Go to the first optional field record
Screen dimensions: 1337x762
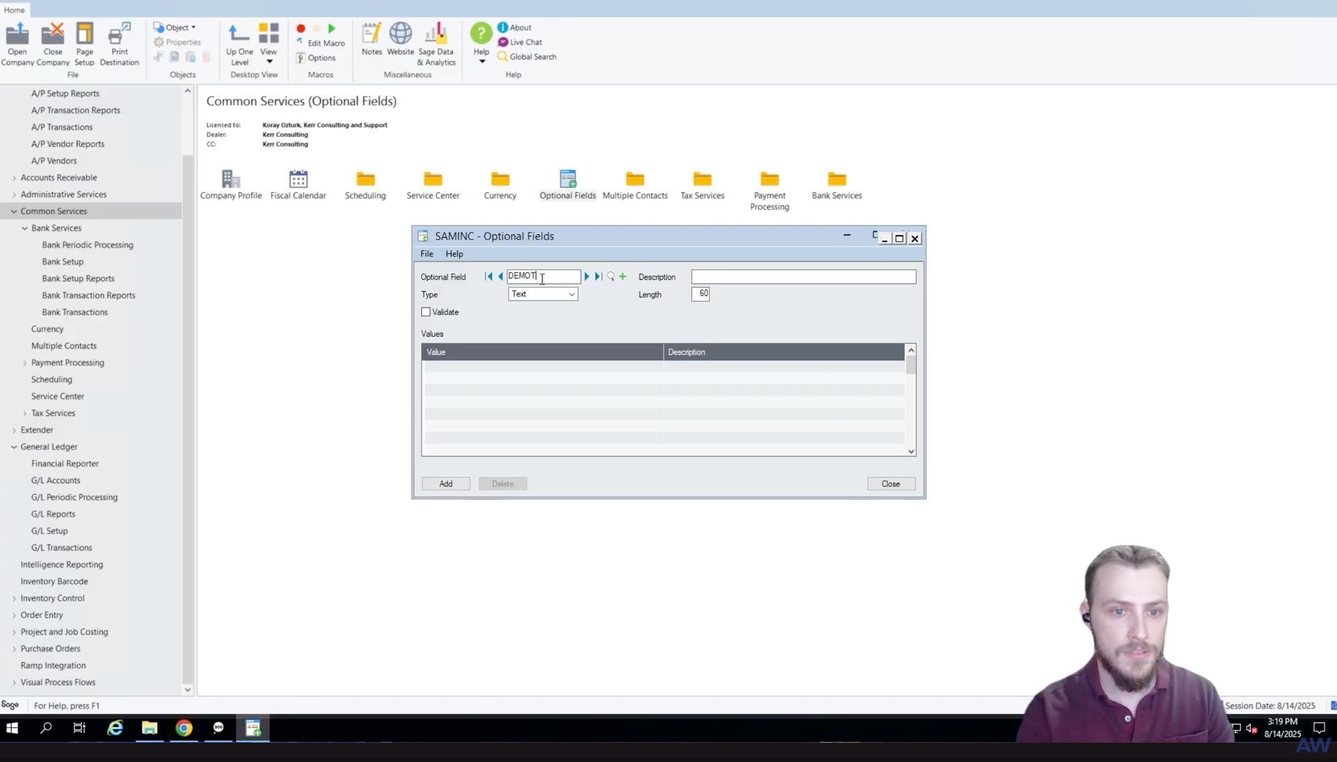coord(488,277)
